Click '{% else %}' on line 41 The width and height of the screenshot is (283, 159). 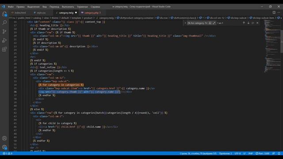[37, 109]
